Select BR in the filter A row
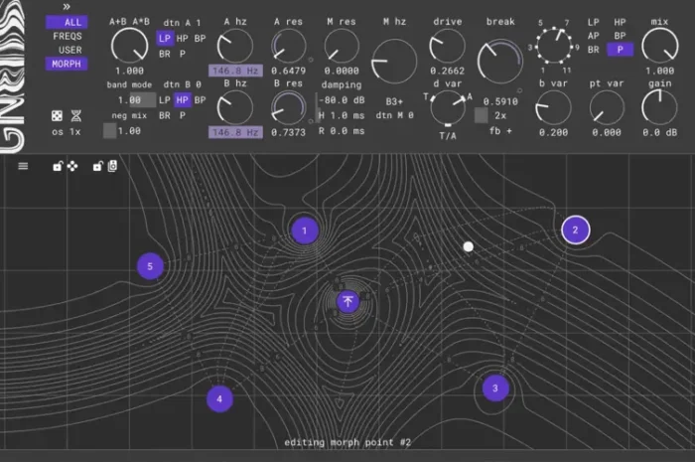Viewport: 695px width, 462px height. [x=165, y=54]
